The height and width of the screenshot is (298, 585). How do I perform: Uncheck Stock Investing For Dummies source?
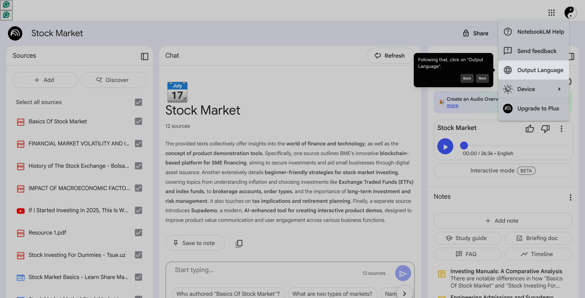point(138,255)
